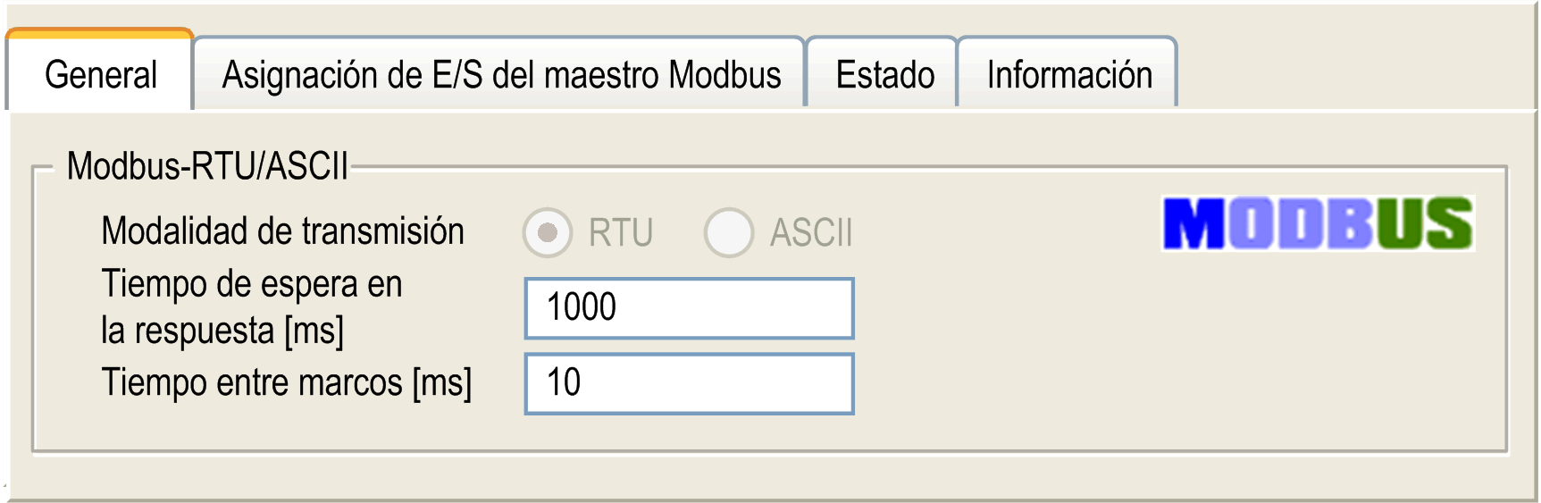Click the ASCII option label text
This screenshot has height=503, width=1541.
[811, 233]
